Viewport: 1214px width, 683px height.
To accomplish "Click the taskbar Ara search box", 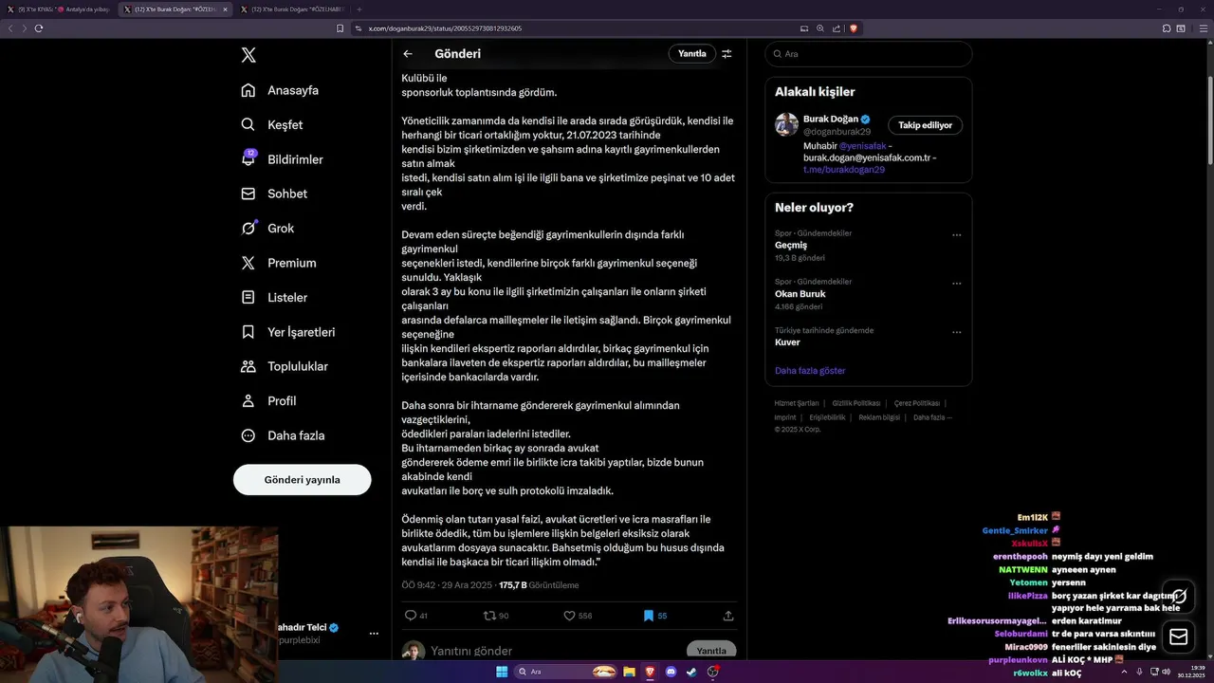I will [566, 672].
